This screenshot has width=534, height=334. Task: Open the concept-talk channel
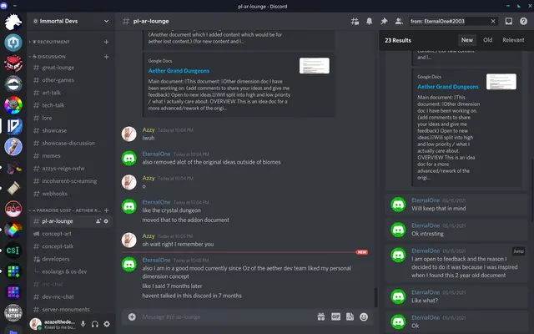coord(71,246)
